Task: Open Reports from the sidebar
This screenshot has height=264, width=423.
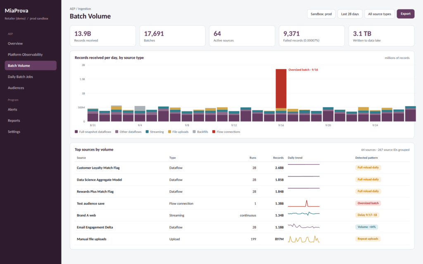Action: [x=31, y=120]
